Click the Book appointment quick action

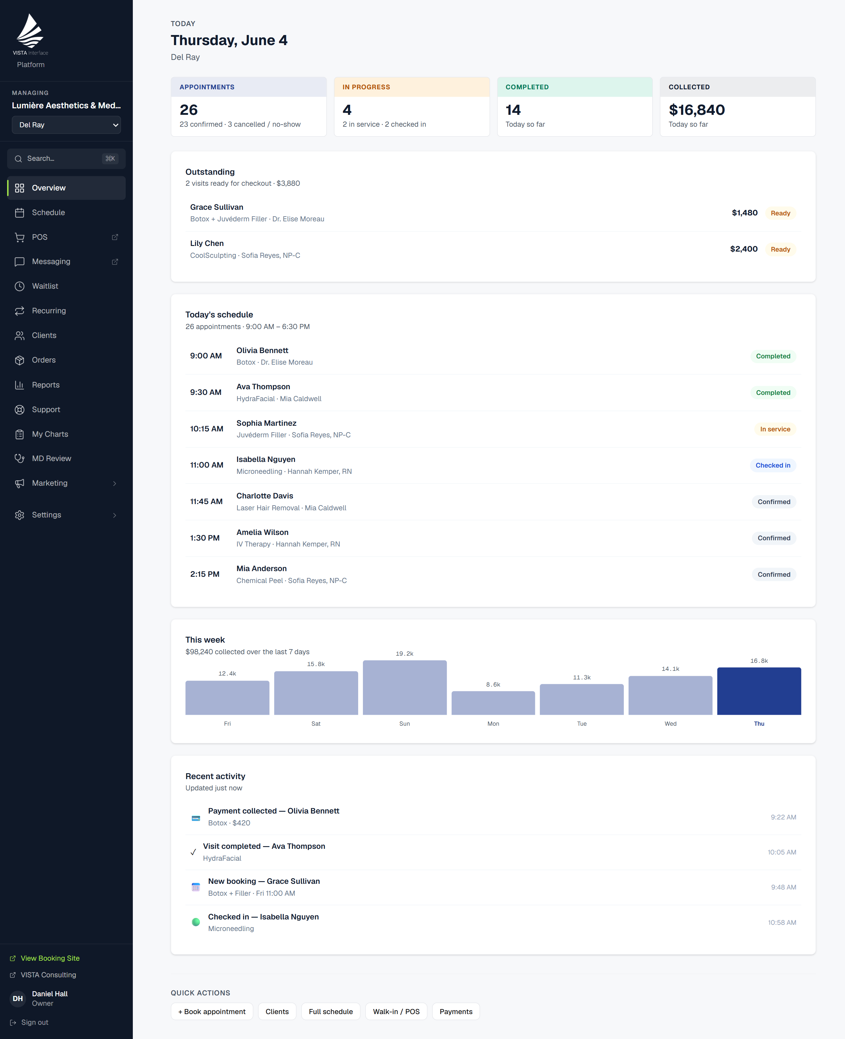click(x=212, y=1012)
